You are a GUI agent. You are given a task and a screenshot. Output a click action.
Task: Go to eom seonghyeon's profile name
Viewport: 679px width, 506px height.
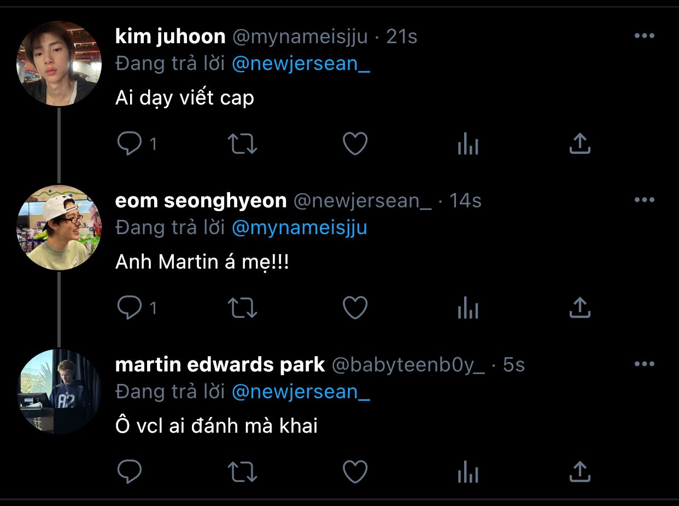click(x=201, y=201)
